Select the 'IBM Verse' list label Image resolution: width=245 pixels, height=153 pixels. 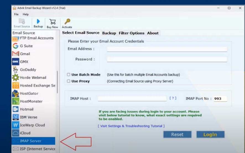pos(28,117)
